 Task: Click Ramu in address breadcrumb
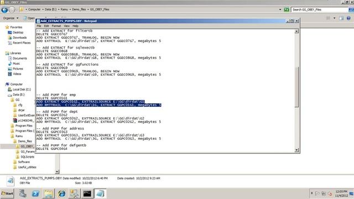64,9
